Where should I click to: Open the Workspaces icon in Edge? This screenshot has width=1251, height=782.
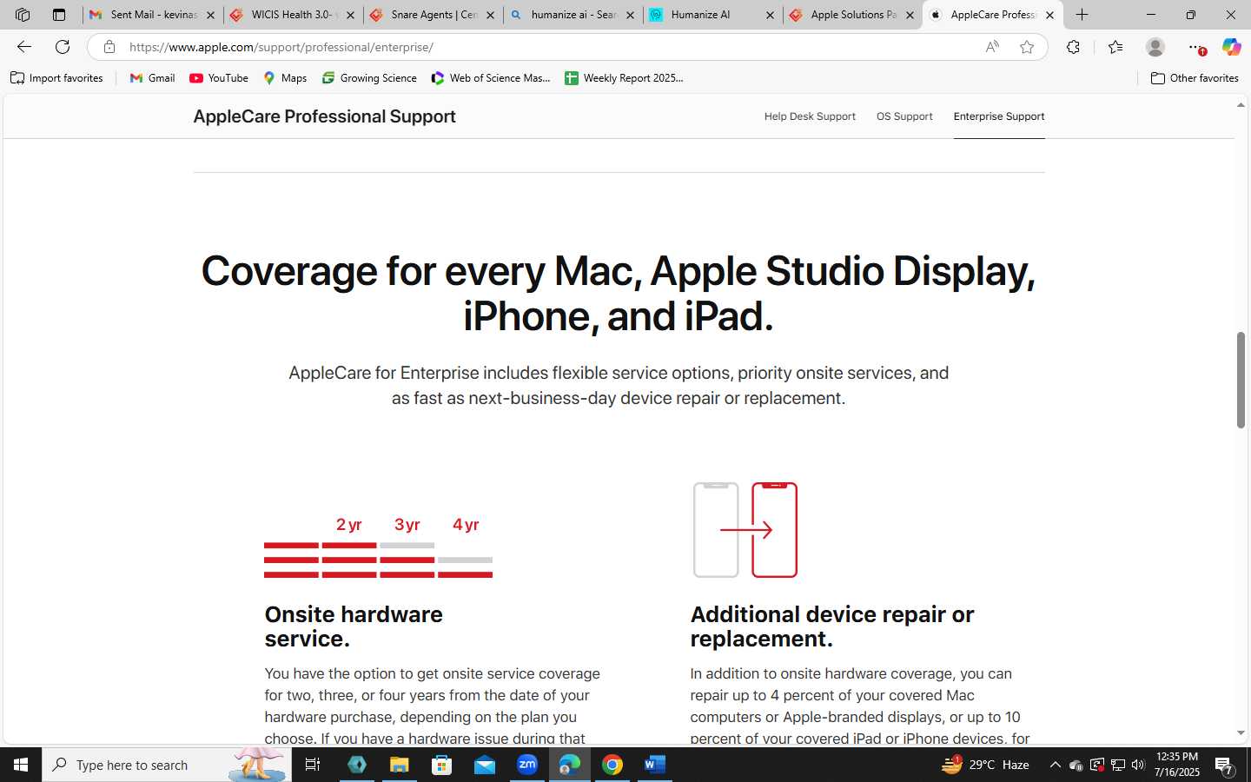coord(23,15)
